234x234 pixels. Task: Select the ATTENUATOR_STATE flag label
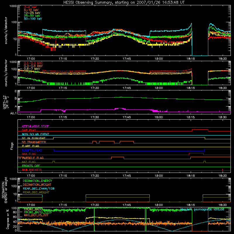tap(35, 126)
